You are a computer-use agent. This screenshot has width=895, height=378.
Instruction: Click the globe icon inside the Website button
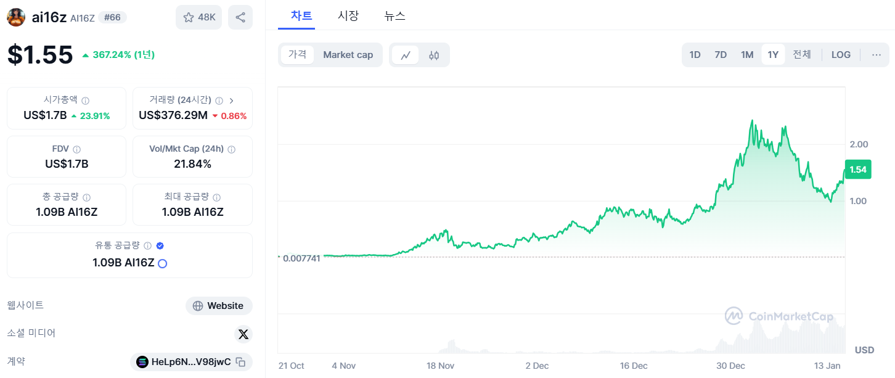[x=197, y=305]
